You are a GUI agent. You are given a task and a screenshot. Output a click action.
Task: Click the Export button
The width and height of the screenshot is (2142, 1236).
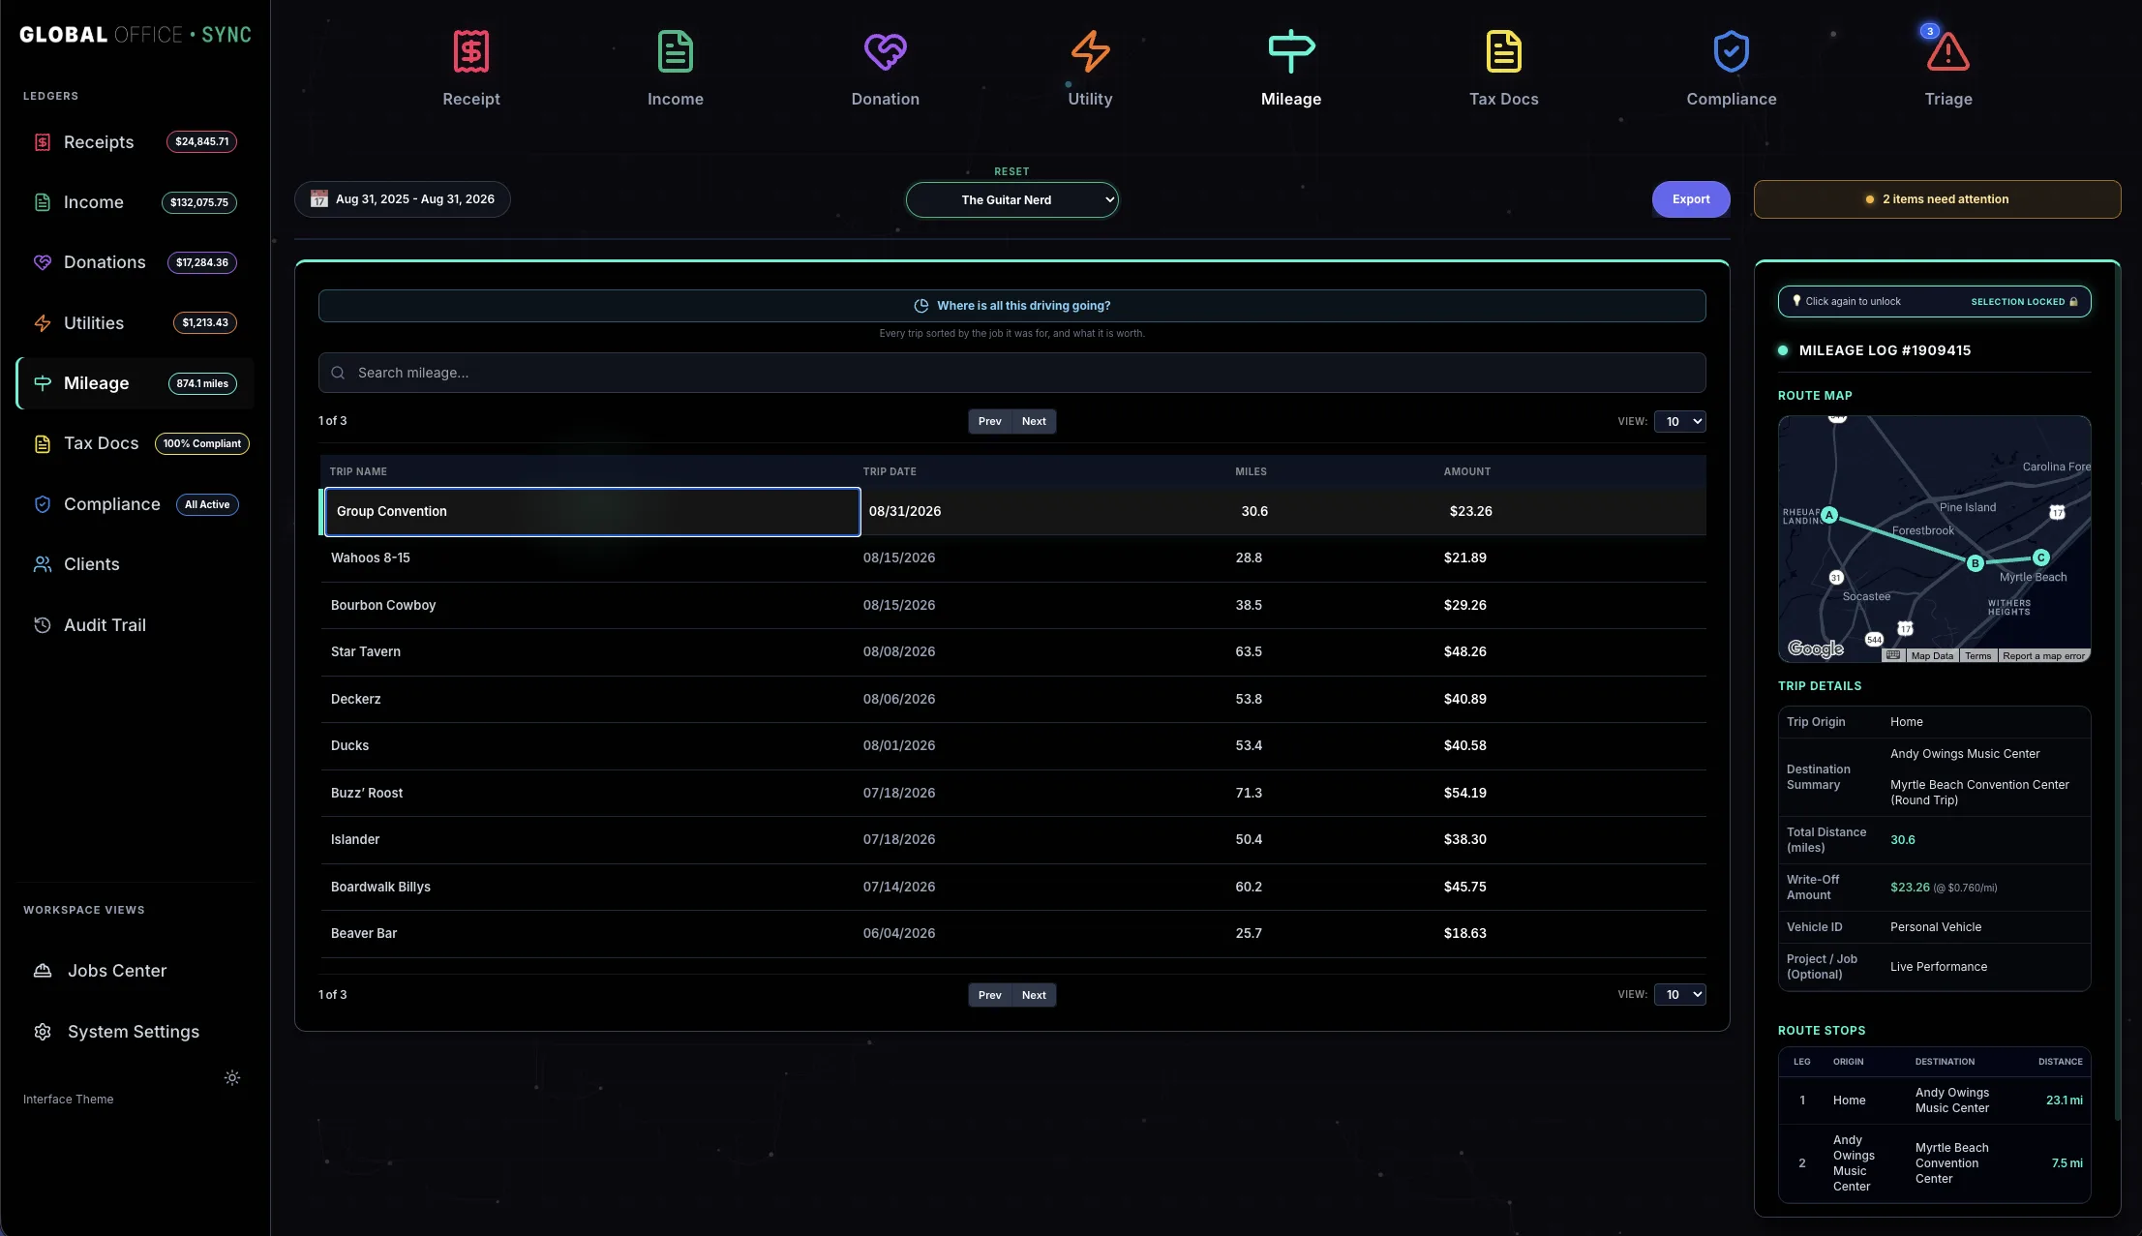(x=1691, y=199)
